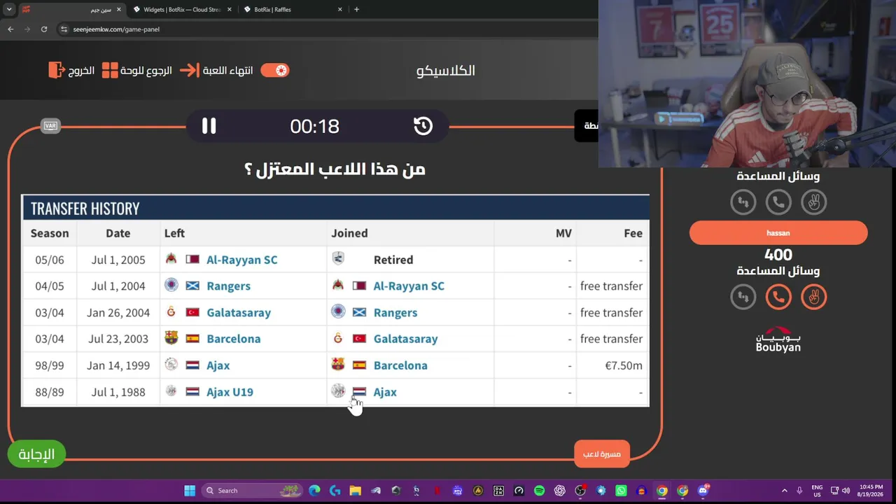Exit the game with الخروج

point(71,70)
